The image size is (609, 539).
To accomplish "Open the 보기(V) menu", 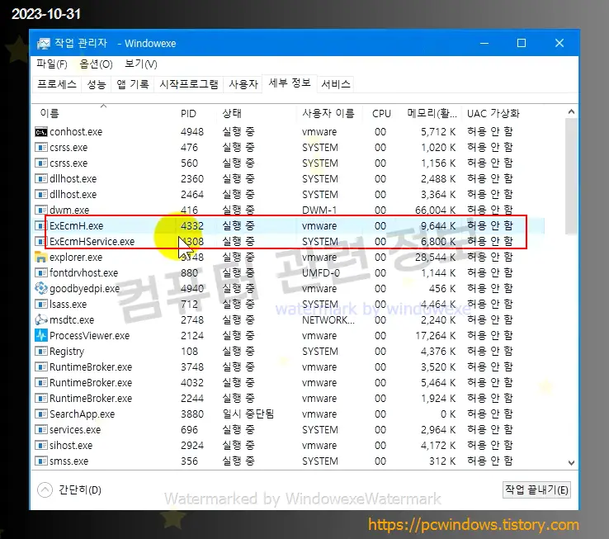I will (141, 64).
